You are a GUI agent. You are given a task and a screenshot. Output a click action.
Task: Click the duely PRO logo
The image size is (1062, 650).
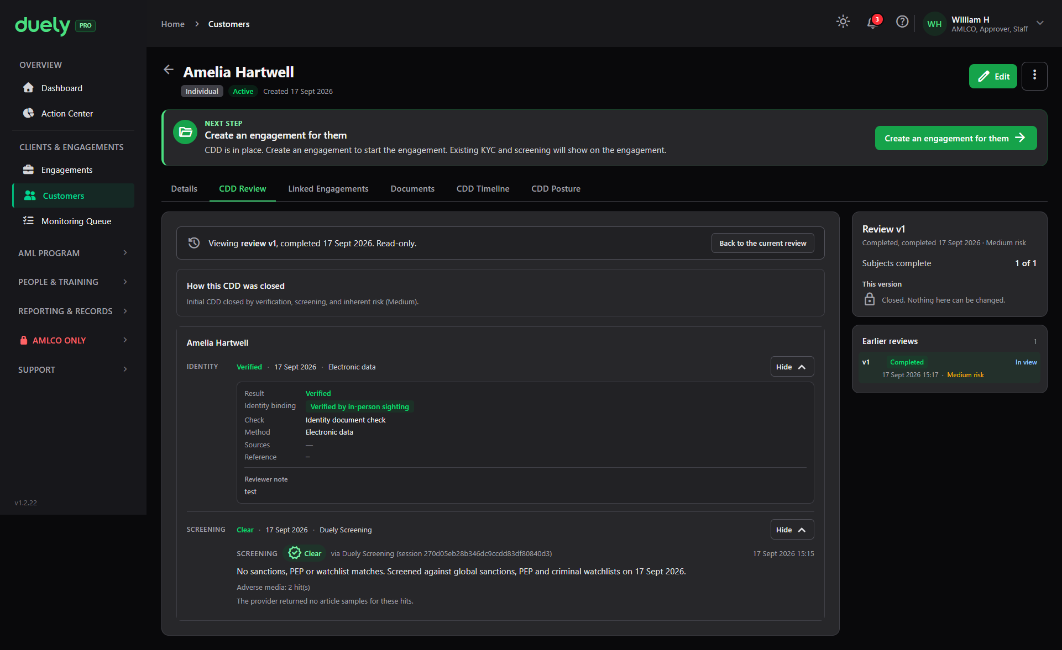(x=55, y=25)
